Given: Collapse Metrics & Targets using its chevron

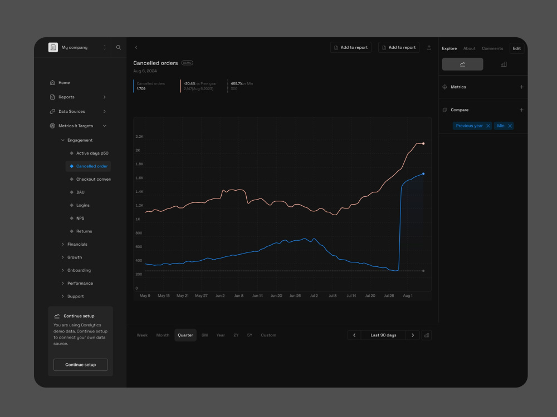Looking at the screenshot, I should pyautogui.click(x=105, y=126).
